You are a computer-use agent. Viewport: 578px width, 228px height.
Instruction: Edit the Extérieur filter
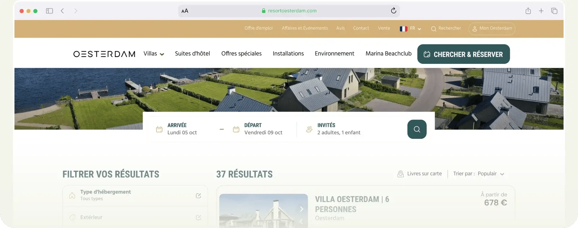point(198,218)
